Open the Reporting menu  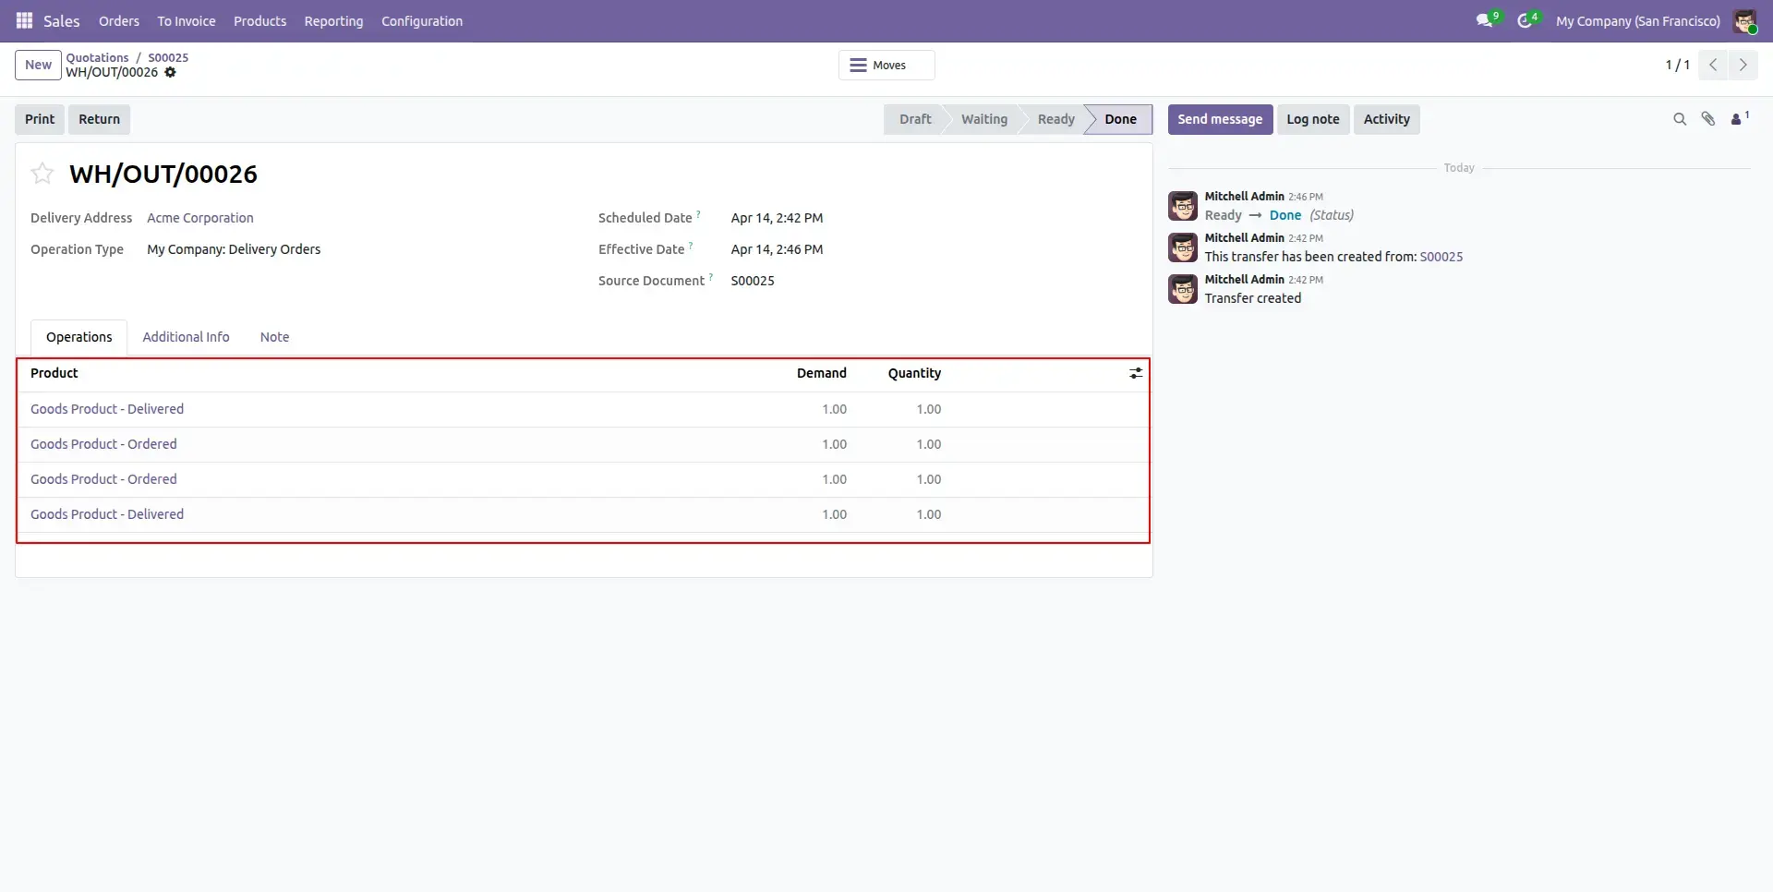point(333,21)
